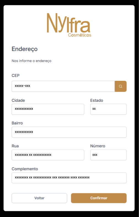The width and height of the screenshot is (139, 217).
Task: Click the Número input box
Action: coord(108,155)
